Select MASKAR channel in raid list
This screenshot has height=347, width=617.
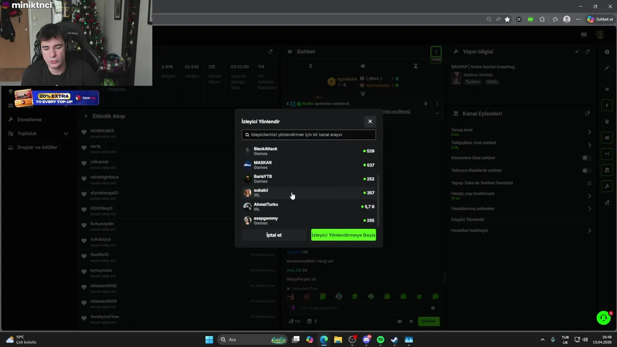(x=308, y=165)
